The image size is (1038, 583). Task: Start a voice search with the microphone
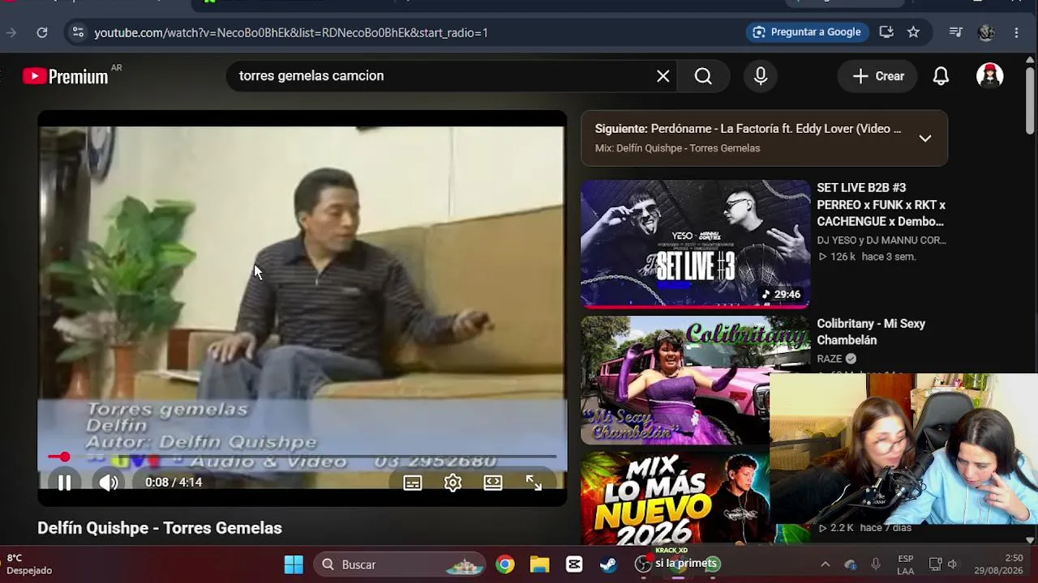point(761,76)
